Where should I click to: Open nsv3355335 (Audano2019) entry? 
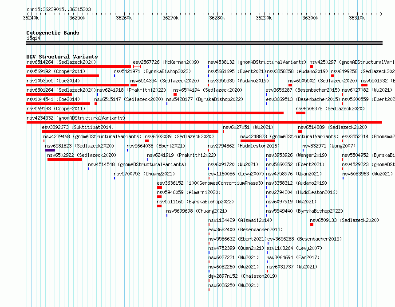pyautogui.click(x=238, y=81)
